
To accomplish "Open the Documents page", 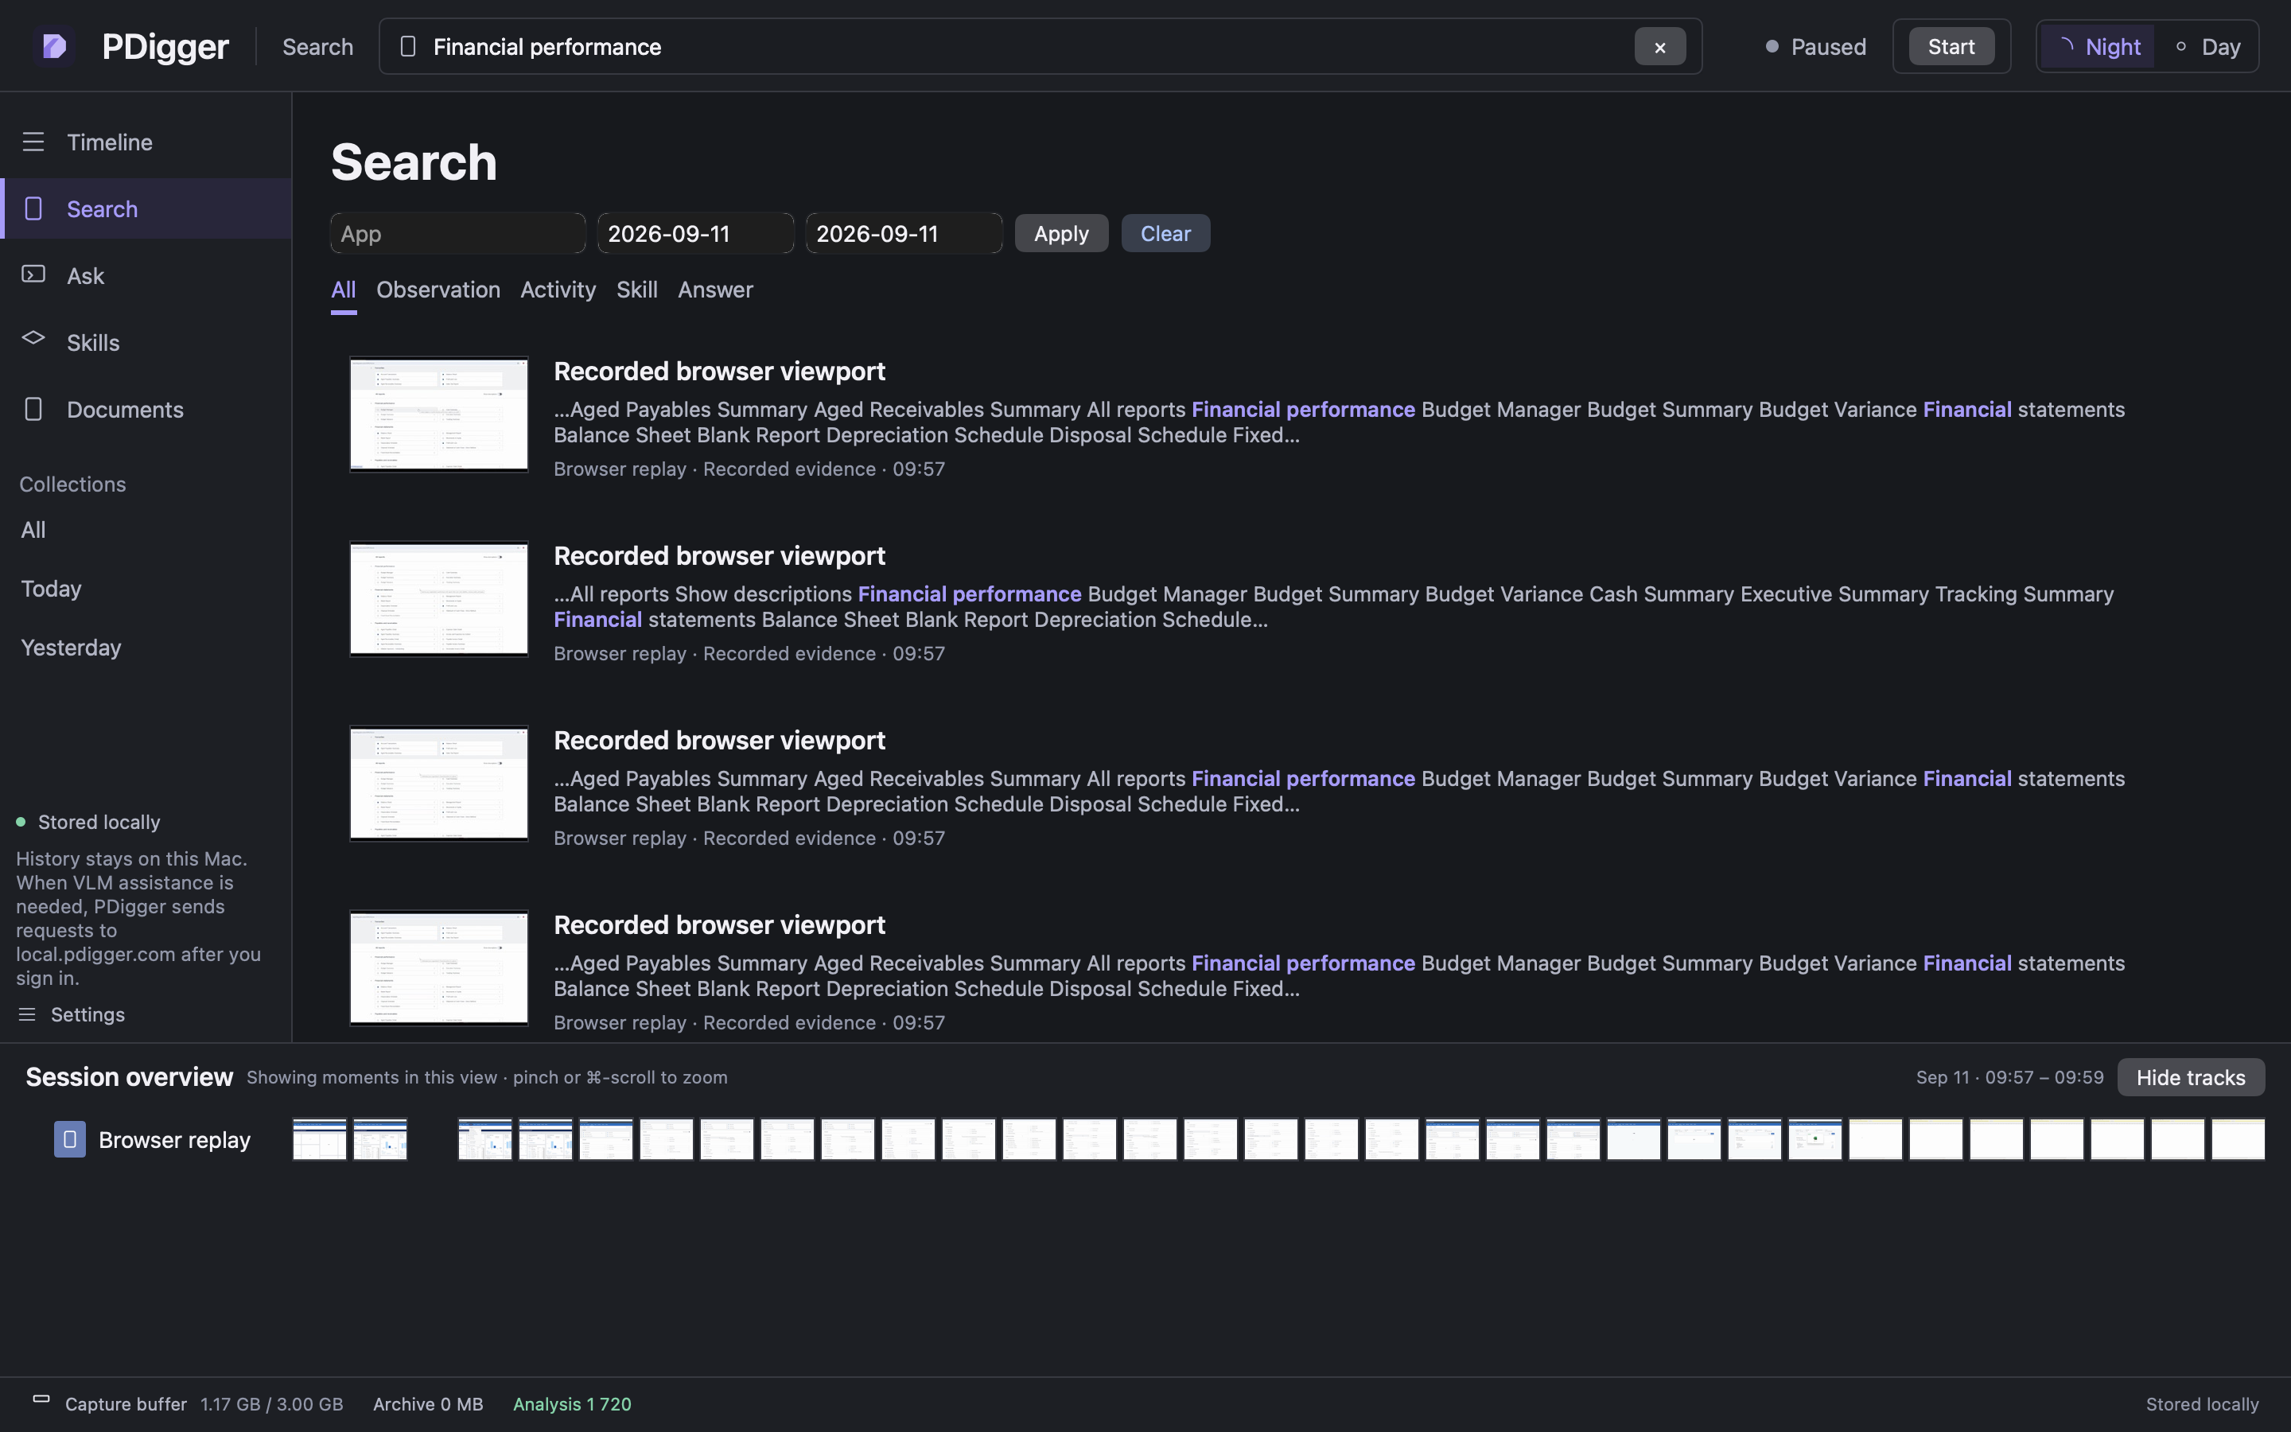I will pos(146,409).
